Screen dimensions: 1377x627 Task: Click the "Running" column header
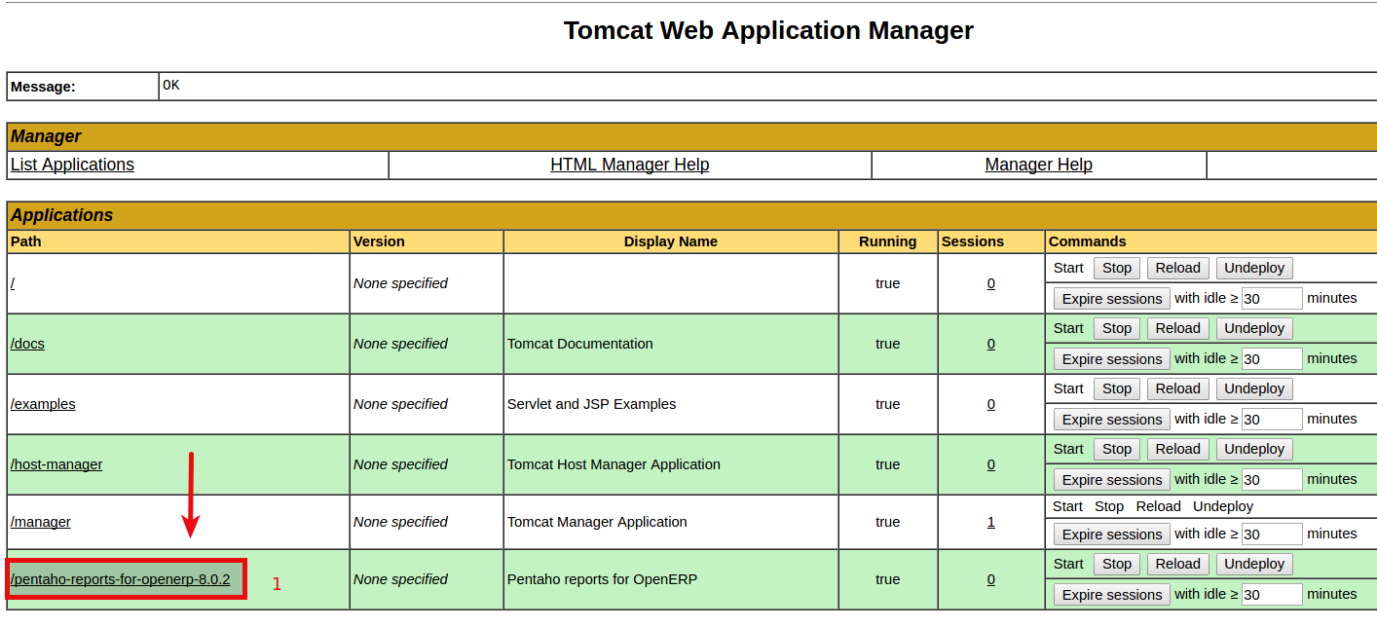[888, 241]
